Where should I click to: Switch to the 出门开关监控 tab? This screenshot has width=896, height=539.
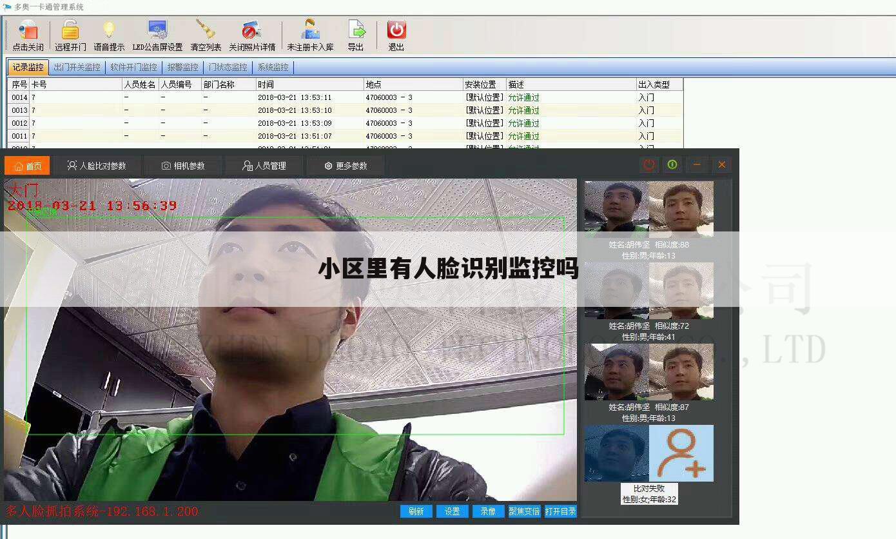(x=77, y=67)
